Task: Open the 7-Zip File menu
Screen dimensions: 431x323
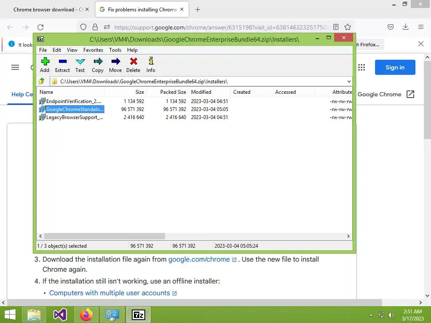Action: [x=43, y=50]
